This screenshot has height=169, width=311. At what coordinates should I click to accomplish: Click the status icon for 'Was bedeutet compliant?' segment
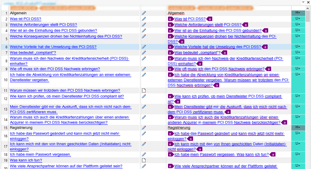tap(144, 53)
